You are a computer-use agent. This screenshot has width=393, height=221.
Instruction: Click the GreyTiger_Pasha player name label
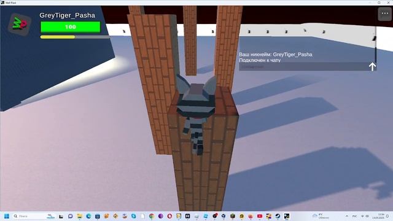click(67, 15)
